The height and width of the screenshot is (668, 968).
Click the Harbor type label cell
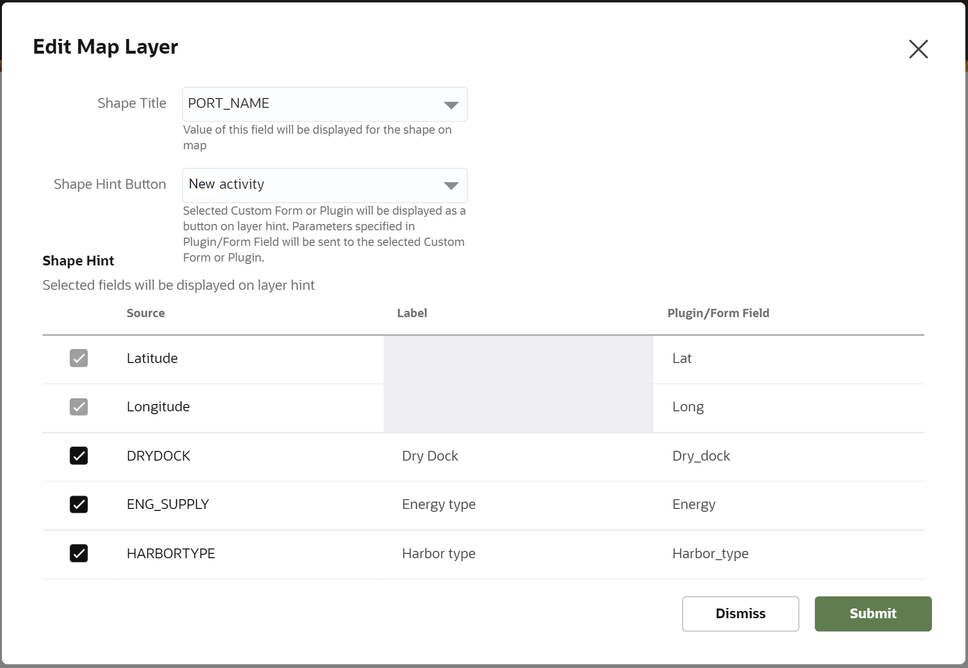(x=438, y=553)
